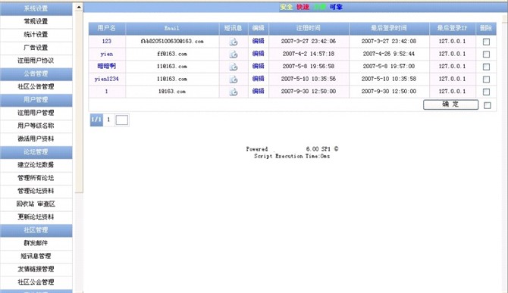Open username link yien1234
Image resolution: width=508 pixels, height=293 pixels.
click(107, 79)
